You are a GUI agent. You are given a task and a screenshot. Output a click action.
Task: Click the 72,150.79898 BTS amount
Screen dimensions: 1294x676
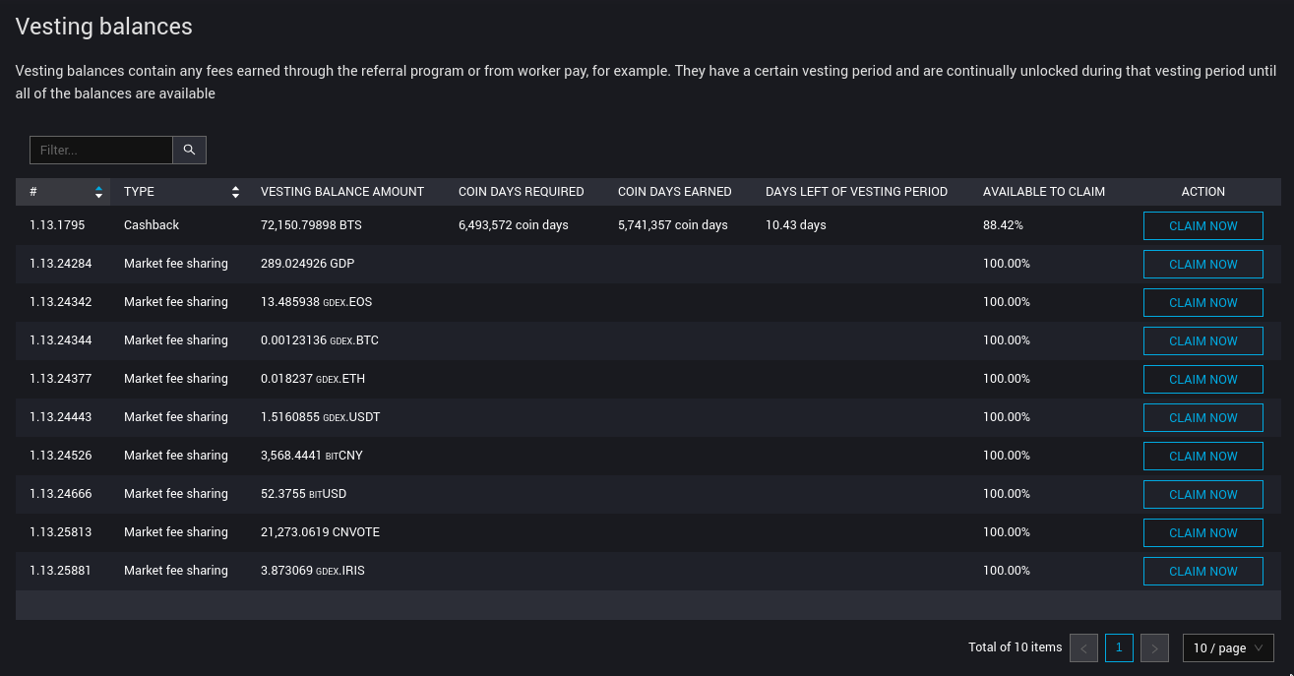pos(311,225)
